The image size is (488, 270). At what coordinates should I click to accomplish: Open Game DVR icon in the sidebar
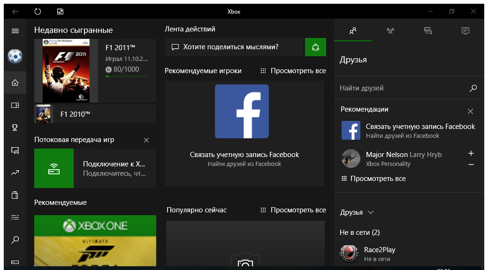click(x=15, y=150)
